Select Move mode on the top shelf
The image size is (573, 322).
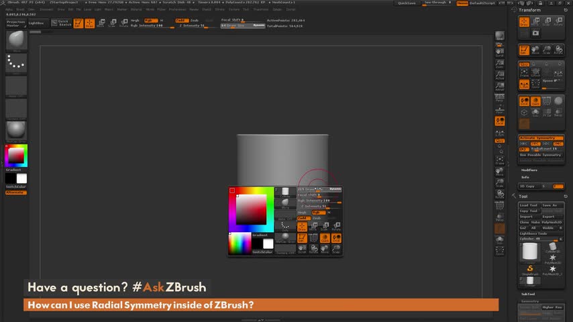tap(101, 23)
